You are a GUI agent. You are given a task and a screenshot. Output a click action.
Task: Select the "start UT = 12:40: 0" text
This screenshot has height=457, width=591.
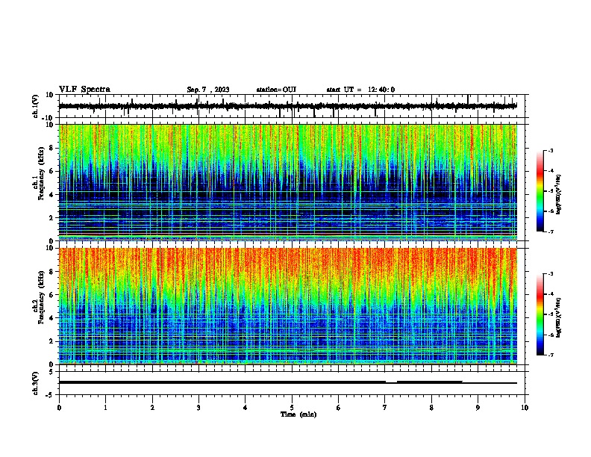pyautogui.click(x=360, y=90)
